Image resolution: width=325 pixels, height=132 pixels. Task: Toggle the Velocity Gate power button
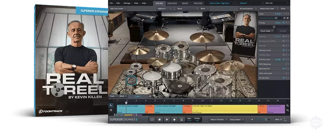pyautogui.click(x=284, y=55)
